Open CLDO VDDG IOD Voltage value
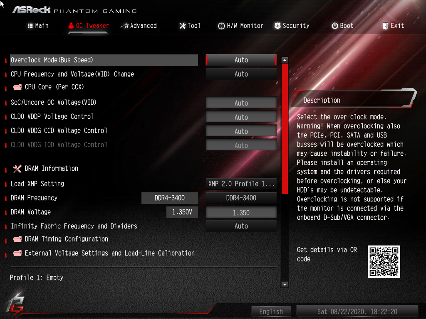 (241, 145)
